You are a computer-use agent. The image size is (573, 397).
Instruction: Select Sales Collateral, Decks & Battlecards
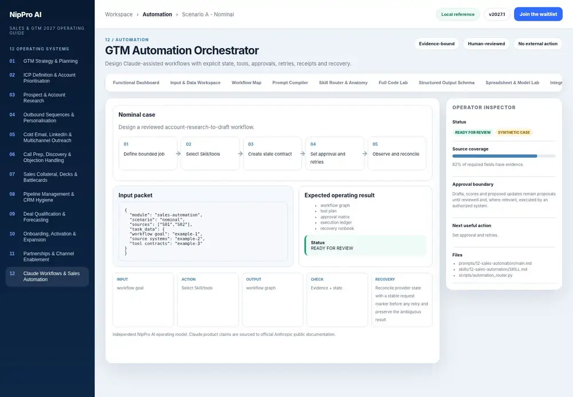pos(47,177)
